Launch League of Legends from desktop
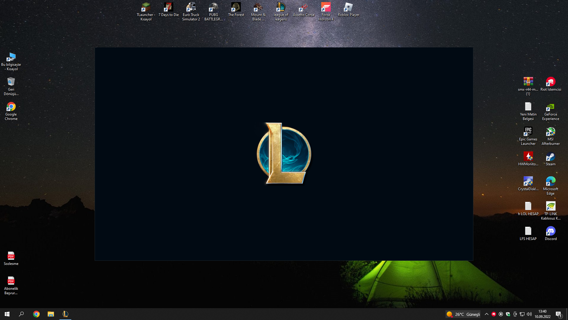568x320 pixels. (x=280, y=7)
